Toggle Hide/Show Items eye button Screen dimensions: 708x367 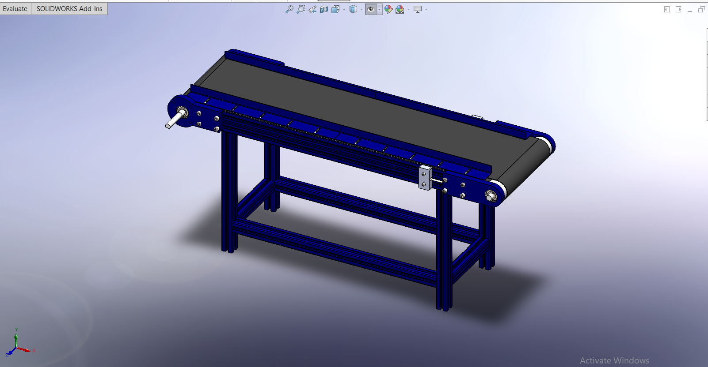(x=371, y=9)
